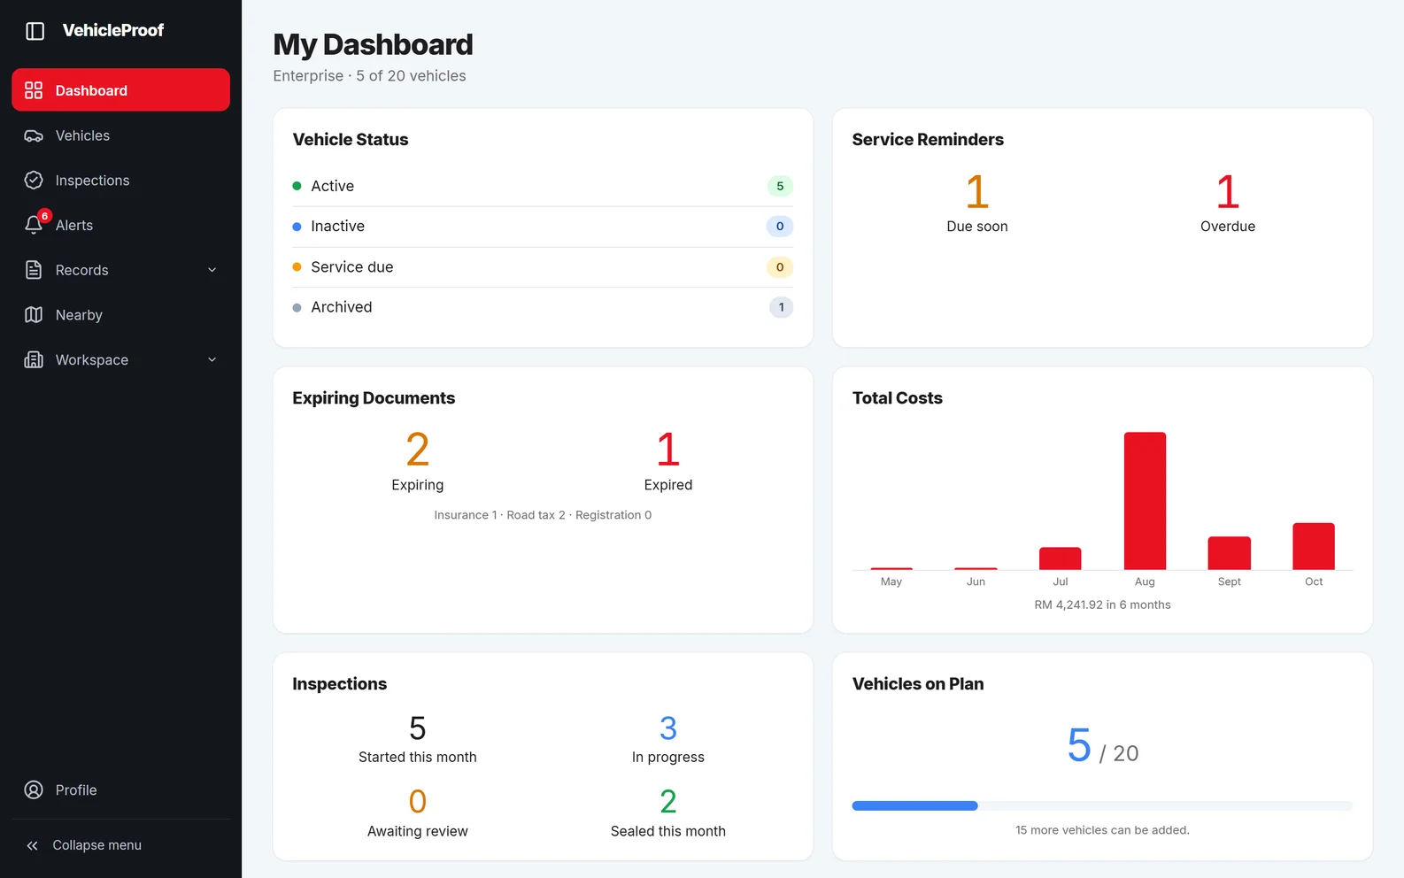Click the Records document icon
The height and width of the screenshot is (878, 1404).
pos(34,270)
